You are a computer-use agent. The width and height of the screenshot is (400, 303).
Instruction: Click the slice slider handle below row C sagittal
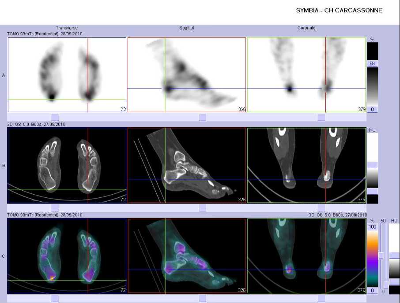203,299
